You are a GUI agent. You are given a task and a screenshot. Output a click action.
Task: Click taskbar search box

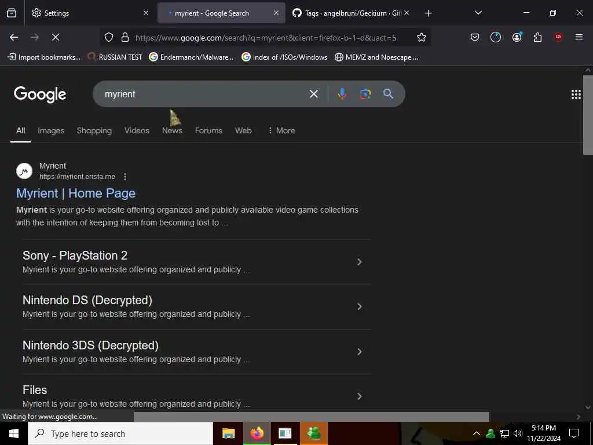click(120, 433)
